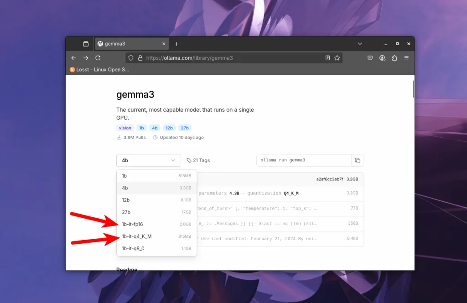Close the gemma3 tab
Image resolution: width=467 pixels, height=303 pixels.
pos(164,44)
